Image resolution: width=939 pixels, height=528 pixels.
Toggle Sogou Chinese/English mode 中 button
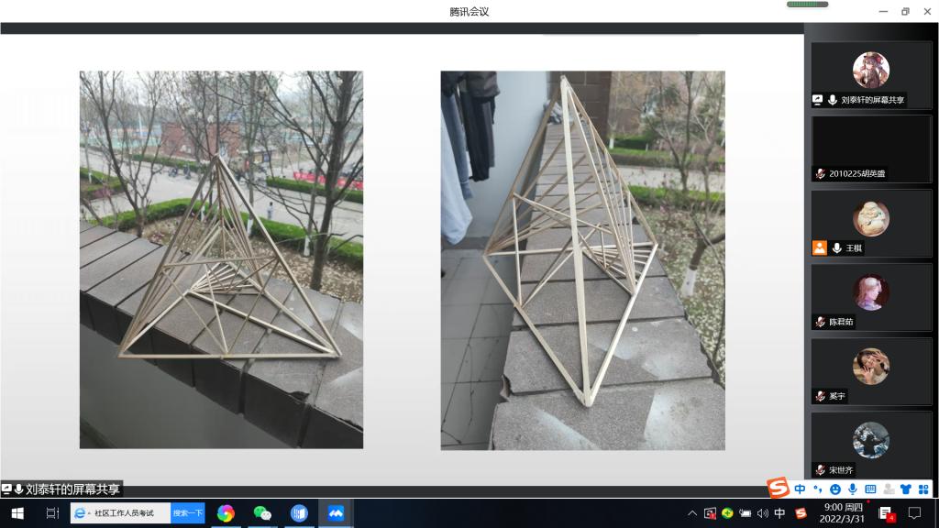[x=801, y=489]
